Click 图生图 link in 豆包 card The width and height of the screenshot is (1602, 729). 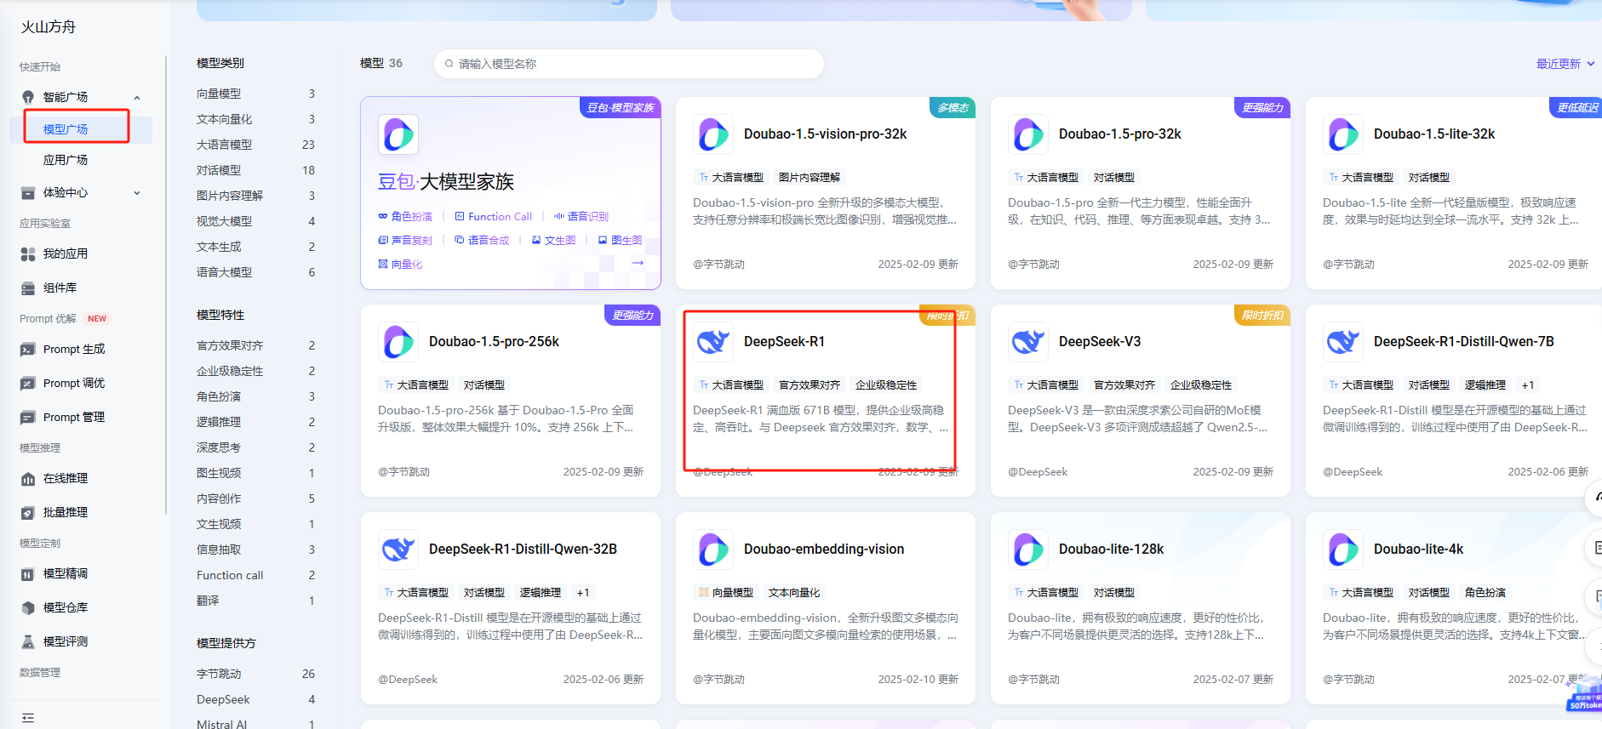[x=621, y=241]
